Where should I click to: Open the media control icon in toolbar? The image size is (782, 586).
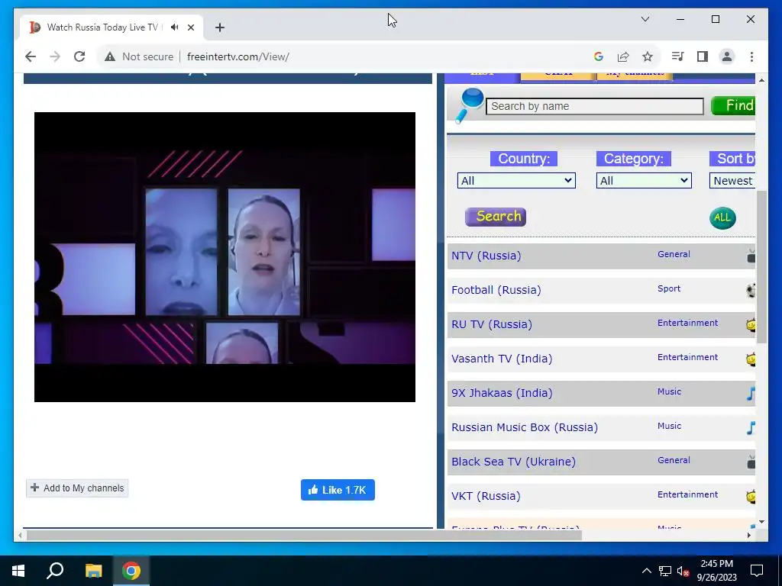[678, 56]
